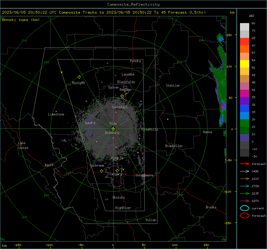This screenshot has height=249, width=267.
Task: Click the Drumheller city label
Action: (174, 146)
